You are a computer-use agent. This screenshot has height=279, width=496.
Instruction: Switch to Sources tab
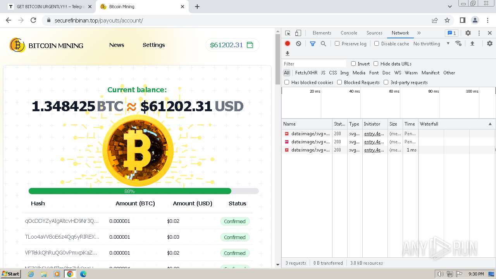(374, 33)
